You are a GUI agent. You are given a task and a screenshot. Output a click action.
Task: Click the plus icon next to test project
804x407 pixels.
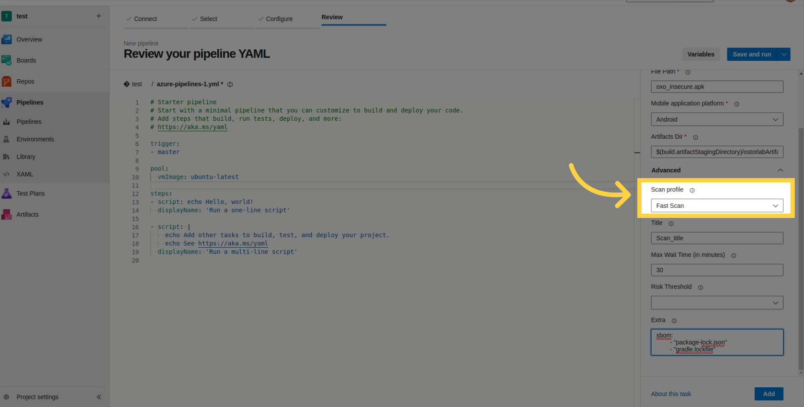click(99, 16)
